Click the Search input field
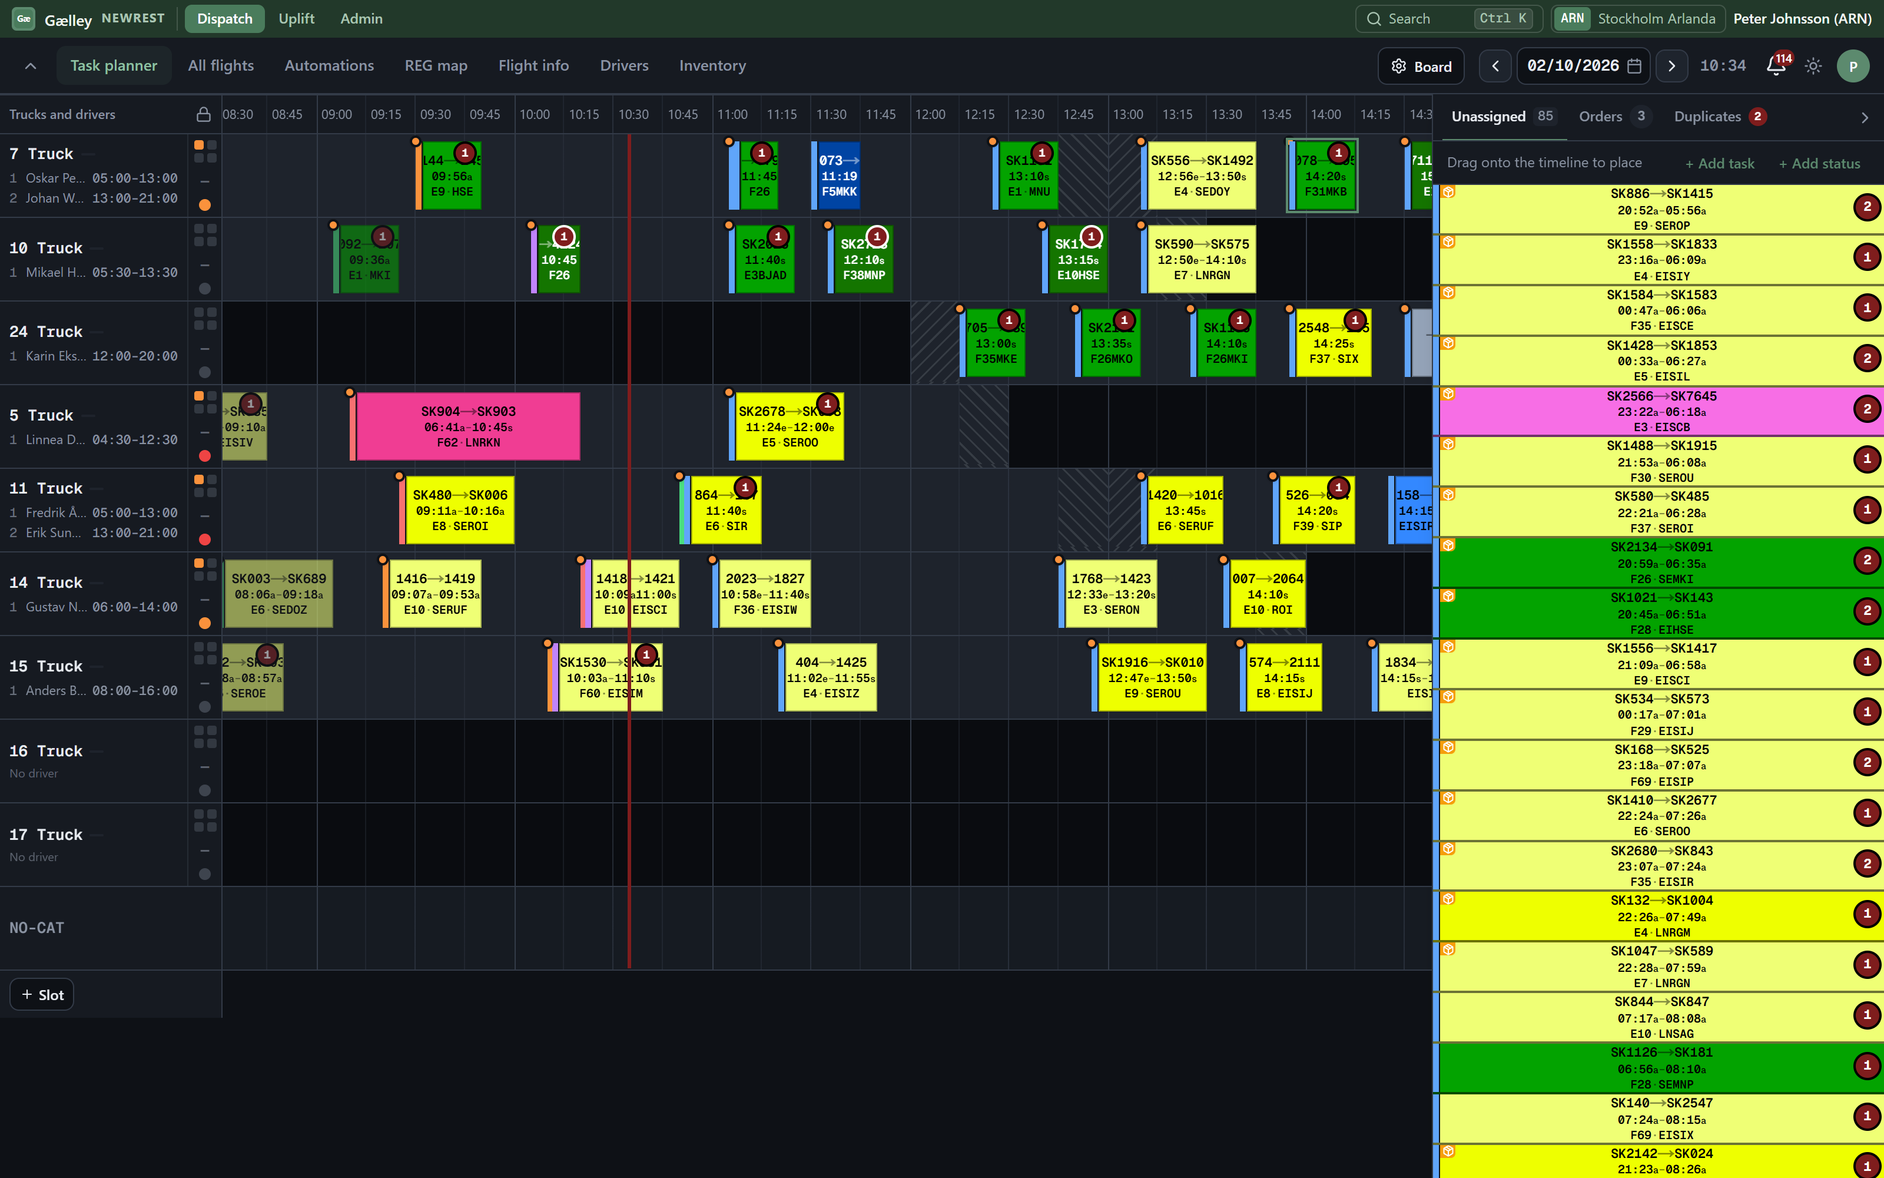This screenshot has width=1884, height=1178. click(1449, 19)
